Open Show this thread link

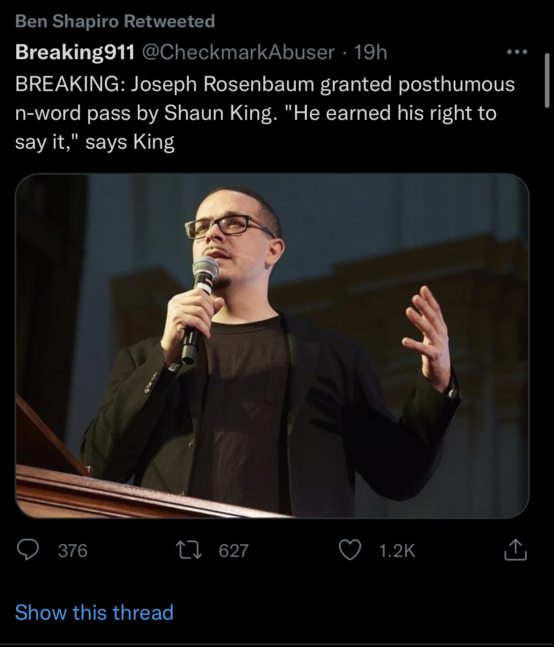pos(94,612)
